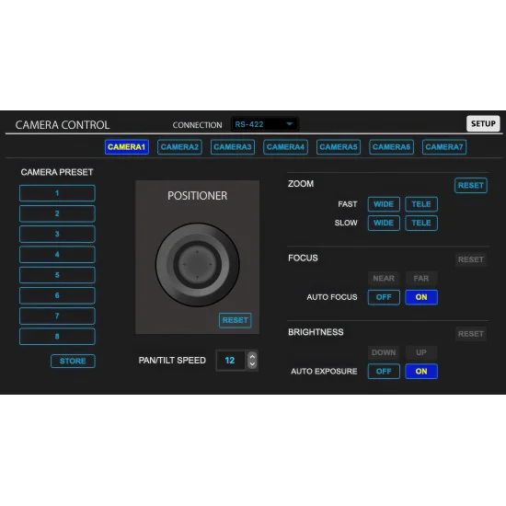This screenshot has width=506, height=506.
Task: Recall camera preset 1
Action: (x=57, y=193)
